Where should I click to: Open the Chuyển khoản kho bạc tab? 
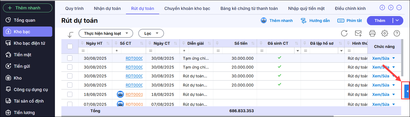(x=187, y=8)
